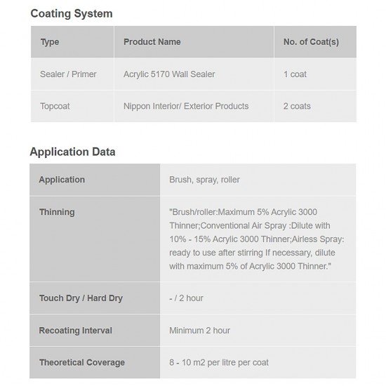Click Acrylic 5170 Wall Sealer product name
The width and height of the screenshot is (386, 386).
pos(169,74)
